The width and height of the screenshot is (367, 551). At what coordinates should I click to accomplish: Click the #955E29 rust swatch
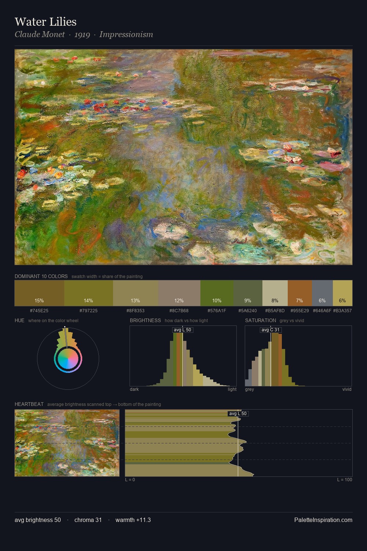click(299, 293)
